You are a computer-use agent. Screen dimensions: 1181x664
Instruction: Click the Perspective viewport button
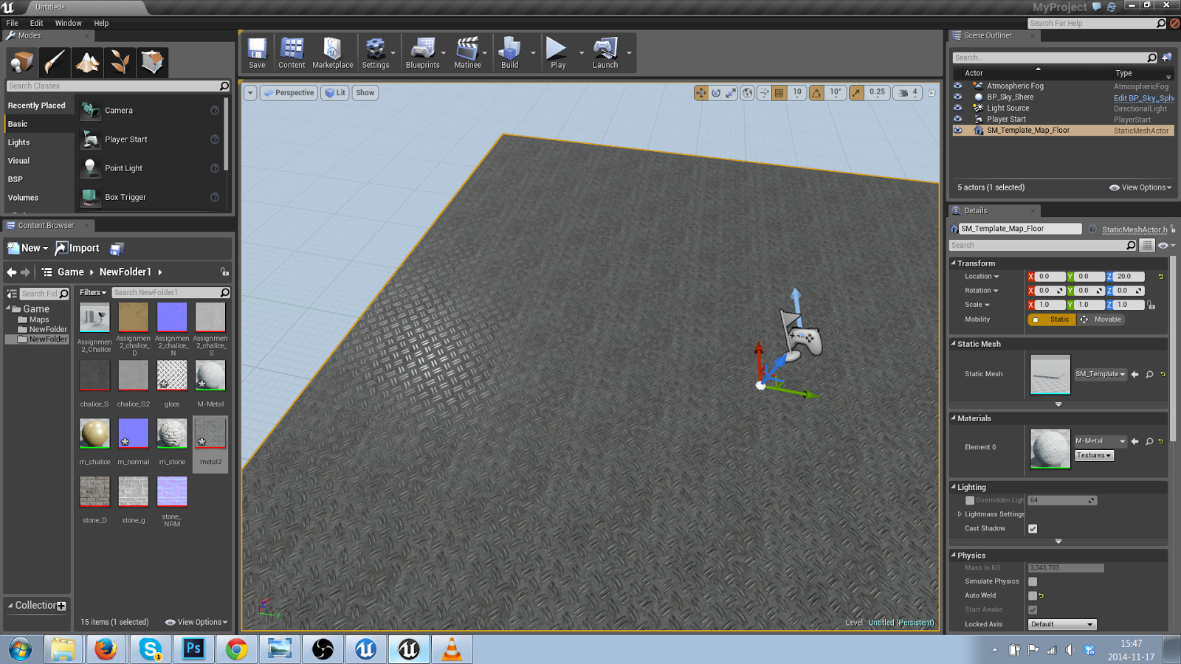point(289,93)
